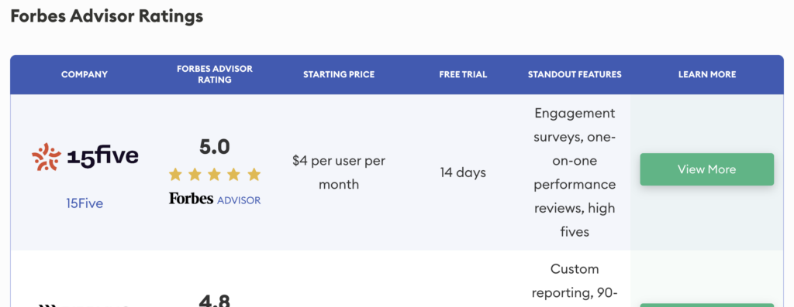Click the second row's green button edge
This screenshot has width=794, height=307.
(707, 305)
